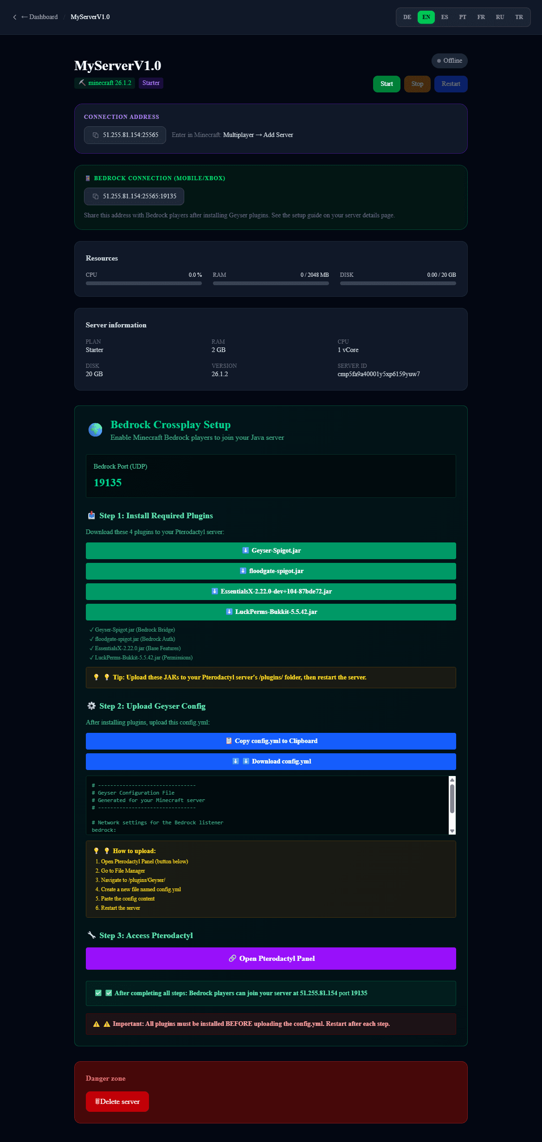The image size is (542, 1142).
Task: Click the back chevron beside Dashboard
Action: (14, 17)
